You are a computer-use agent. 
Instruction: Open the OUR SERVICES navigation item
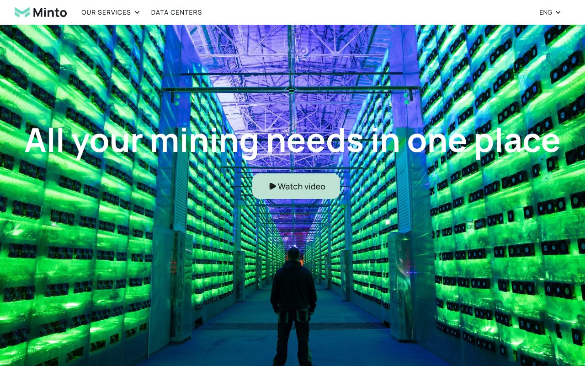(x=106, y=12)
